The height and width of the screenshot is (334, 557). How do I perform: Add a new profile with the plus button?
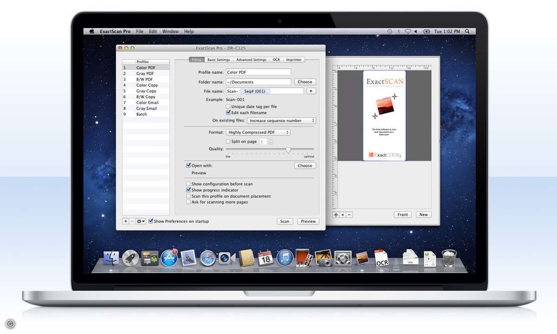tap(125, 221)
